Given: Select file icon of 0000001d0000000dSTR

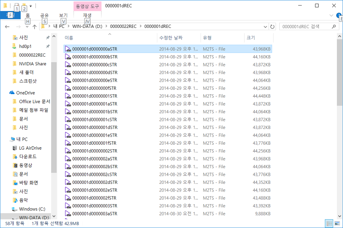Looking at the screenshot, I should (68, 73).
